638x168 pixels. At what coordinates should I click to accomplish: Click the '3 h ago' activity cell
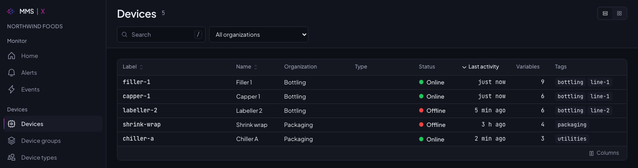click(x=494, y=125)
